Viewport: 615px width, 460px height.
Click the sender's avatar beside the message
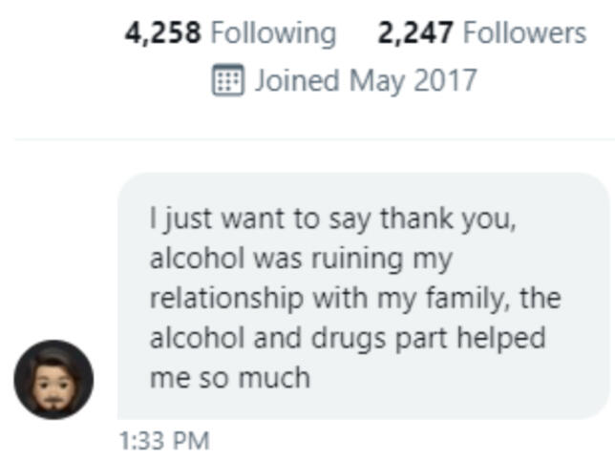[x=53, y=379]
